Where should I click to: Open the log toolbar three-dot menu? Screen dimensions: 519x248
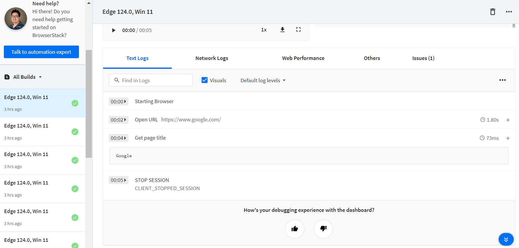click(x=503, y=80)
